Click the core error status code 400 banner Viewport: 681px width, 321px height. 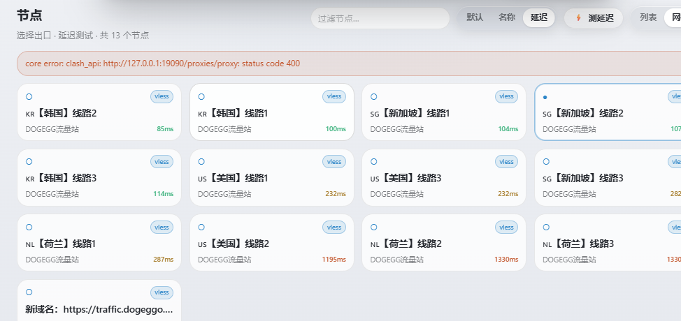pyautogui.click(x=349, y=64)
